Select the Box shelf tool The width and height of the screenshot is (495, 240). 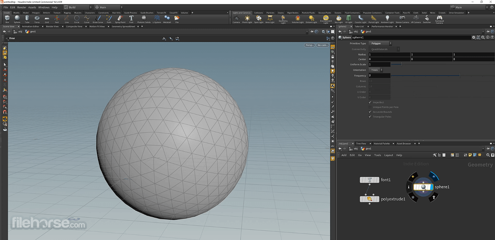[x=7, y=19]
